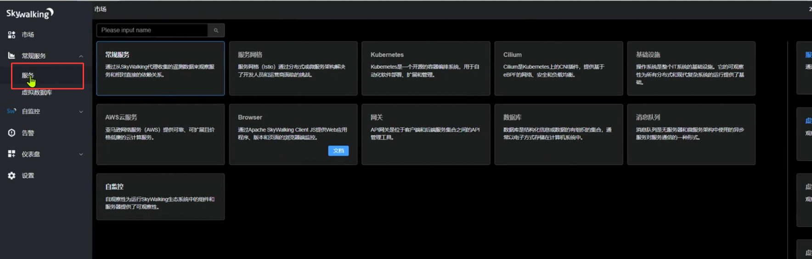Click the 市场 page title in header
The height and width of the screenshot is (259, 812).
click(x=100, y=9)
